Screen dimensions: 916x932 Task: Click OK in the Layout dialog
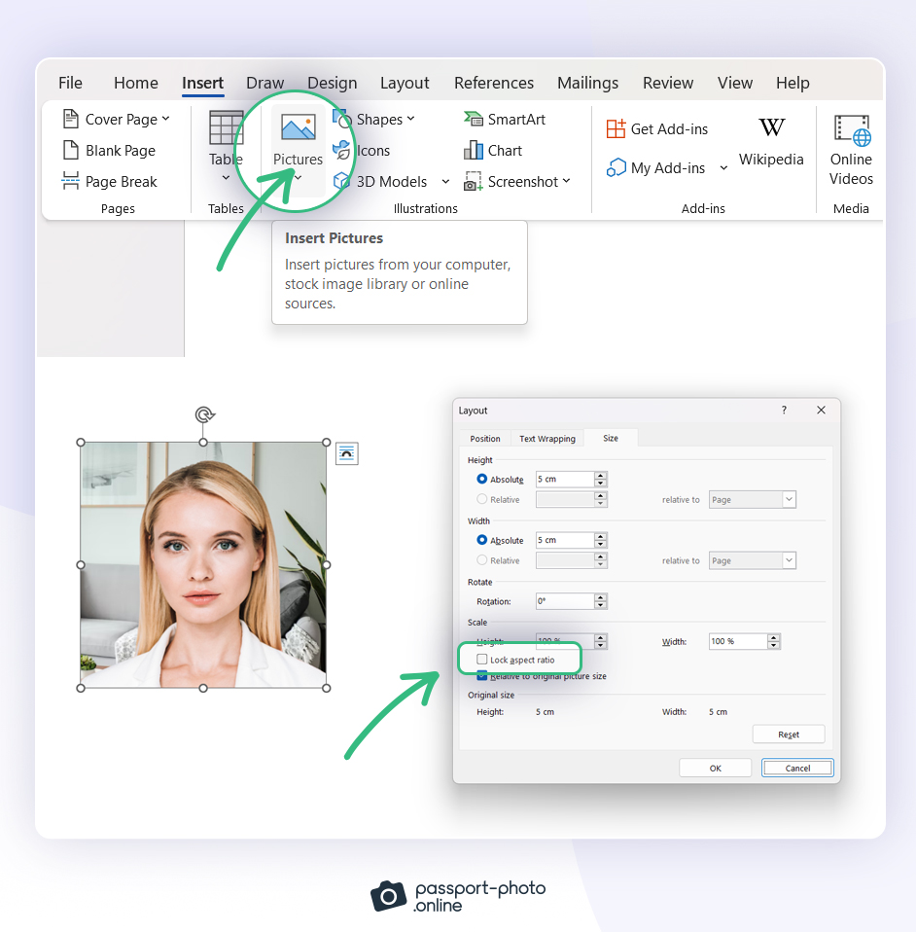(x=715, y=768)
